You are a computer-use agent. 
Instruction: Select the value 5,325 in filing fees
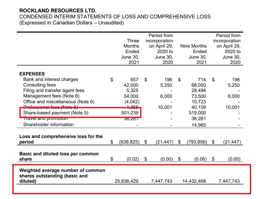click(x=132, y=91)
